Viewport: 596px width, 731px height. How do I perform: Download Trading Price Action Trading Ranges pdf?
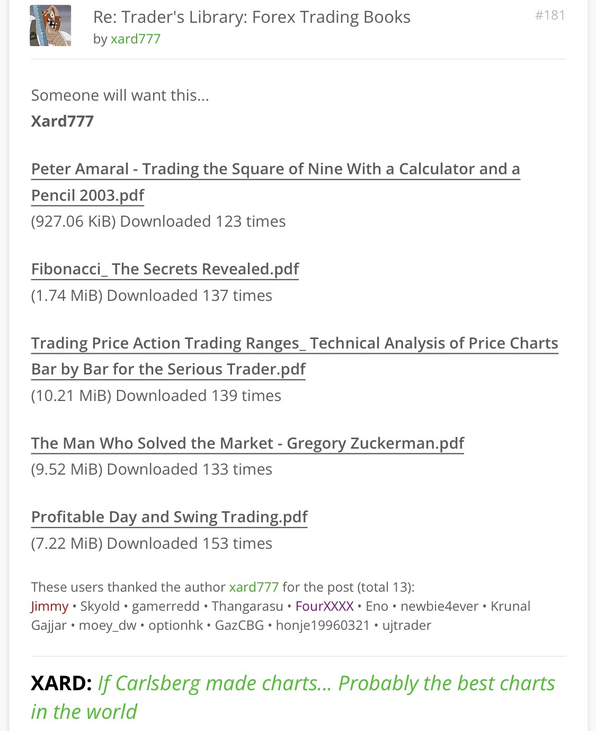coord(294,343)
